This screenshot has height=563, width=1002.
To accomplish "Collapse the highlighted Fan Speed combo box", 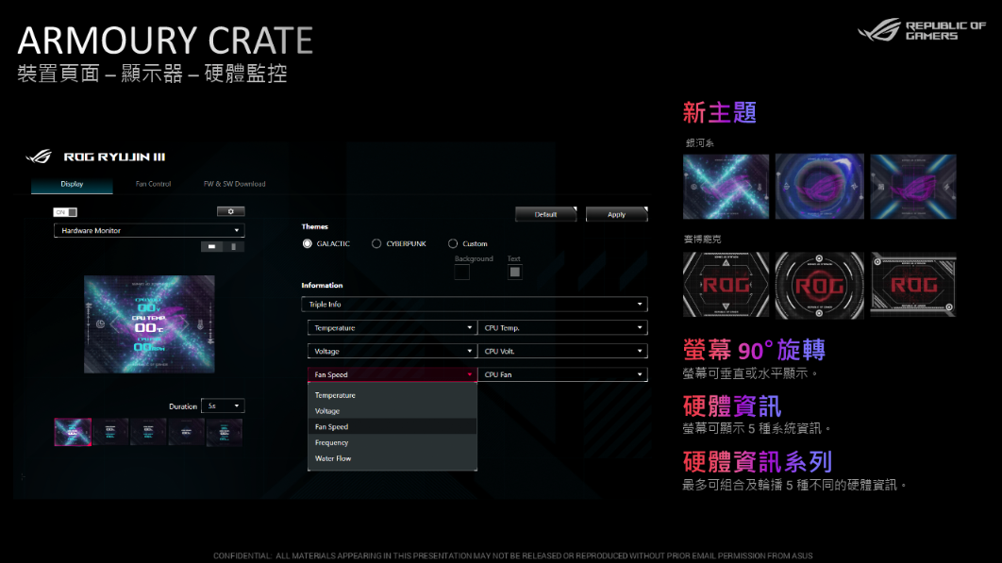I will tap(392, 374).
